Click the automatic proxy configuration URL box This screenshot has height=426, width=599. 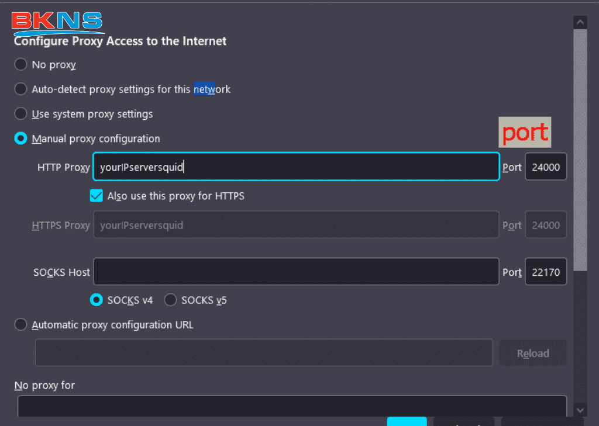[263, 353]
